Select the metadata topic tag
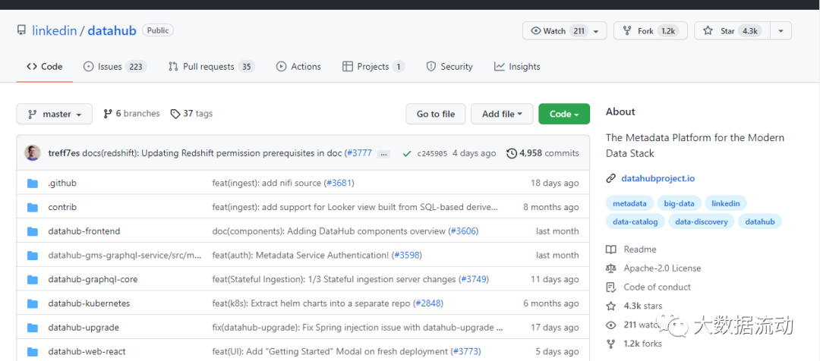The height and width of the screenshot is (361, 820). pyautogui.click(x=629, y=204)
